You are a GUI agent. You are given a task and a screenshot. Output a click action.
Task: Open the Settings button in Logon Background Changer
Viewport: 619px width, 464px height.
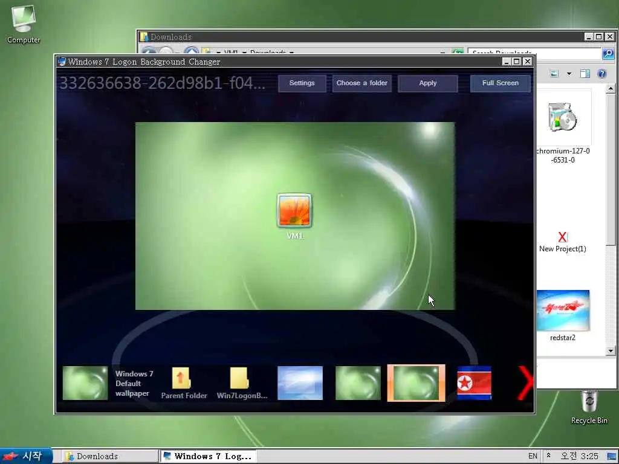click(x=302, y=83)
